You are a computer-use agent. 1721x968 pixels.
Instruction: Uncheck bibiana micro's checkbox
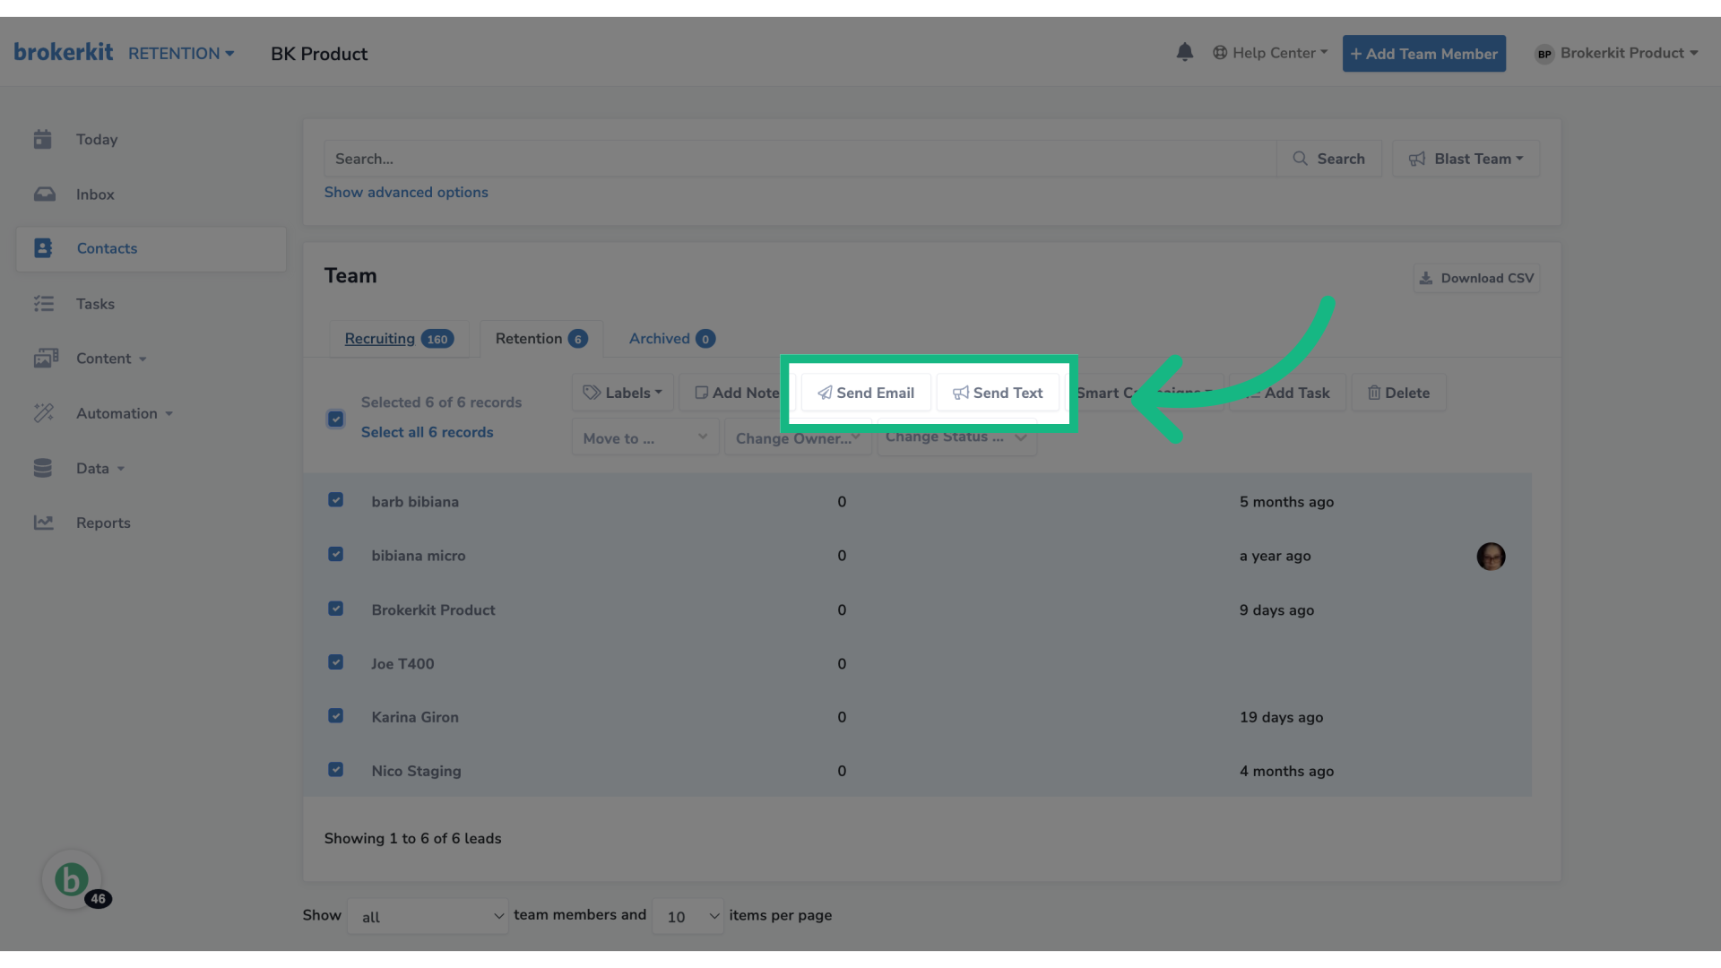336,554
